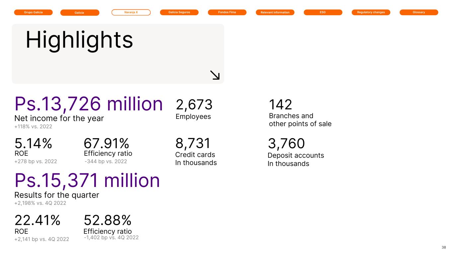Image resolution: width=453 pixels, height=255 pixels.
Task: Click the diagonal arrow icon in Highlights box
Action: [215, 75]
